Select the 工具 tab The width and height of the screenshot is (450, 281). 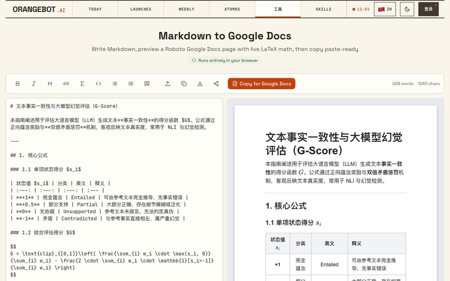click(278, 9)
